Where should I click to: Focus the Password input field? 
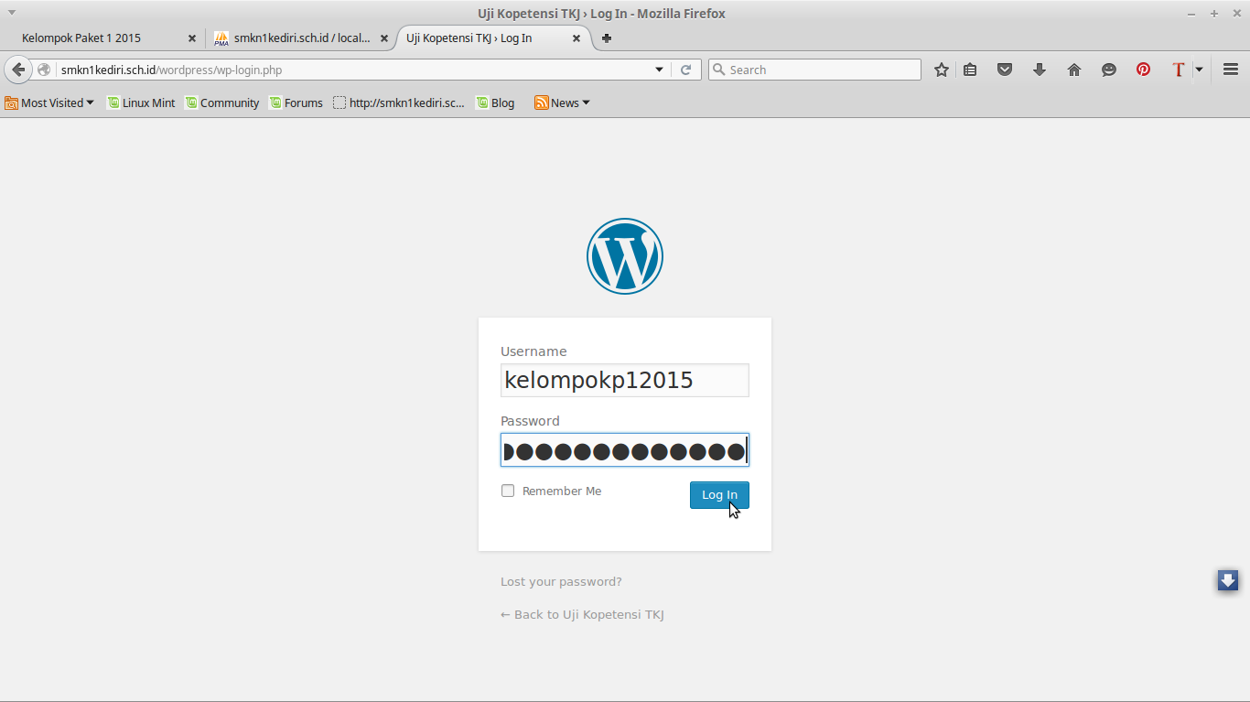625,450
